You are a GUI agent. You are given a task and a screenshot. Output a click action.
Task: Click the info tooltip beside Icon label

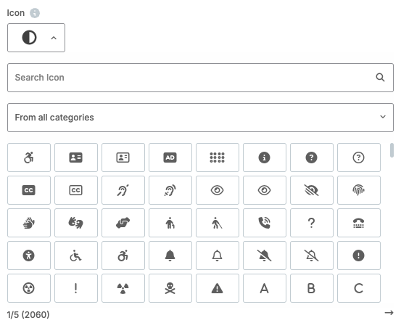point(35,13)
